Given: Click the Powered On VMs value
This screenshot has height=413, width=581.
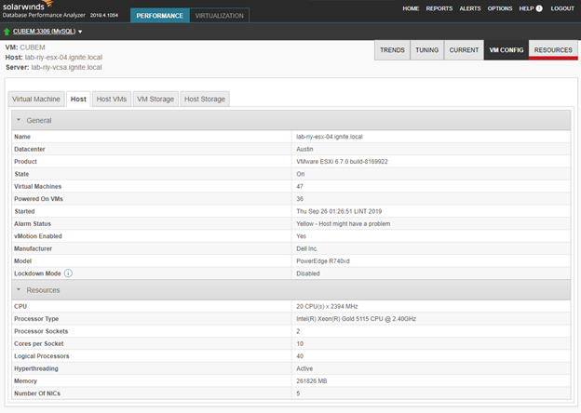Looking at the screenshot, I should [x=300, y=199].
